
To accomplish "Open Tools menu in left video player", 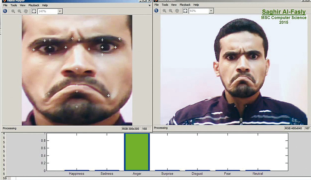I will pyautogui.click(x=14, y=5).
